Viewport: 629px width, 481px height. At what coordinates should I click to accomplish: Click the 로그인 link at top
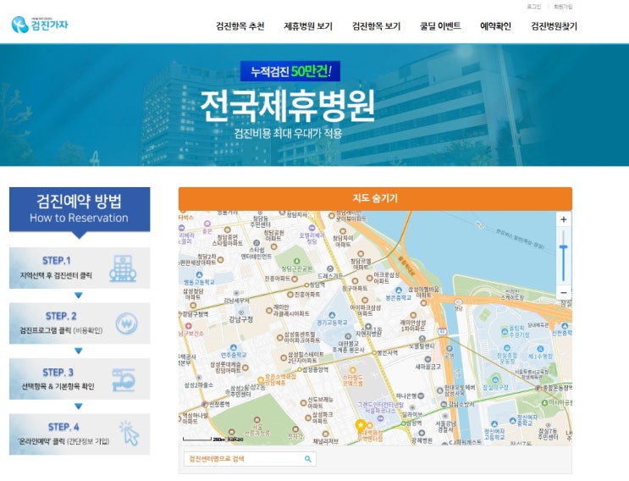click(533, 7)
